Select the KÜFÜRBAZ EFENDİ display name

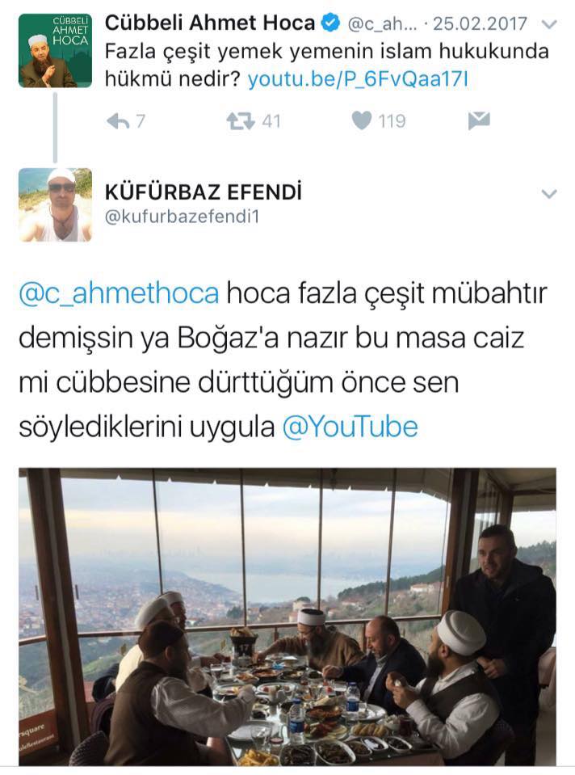tap(203, 192)
